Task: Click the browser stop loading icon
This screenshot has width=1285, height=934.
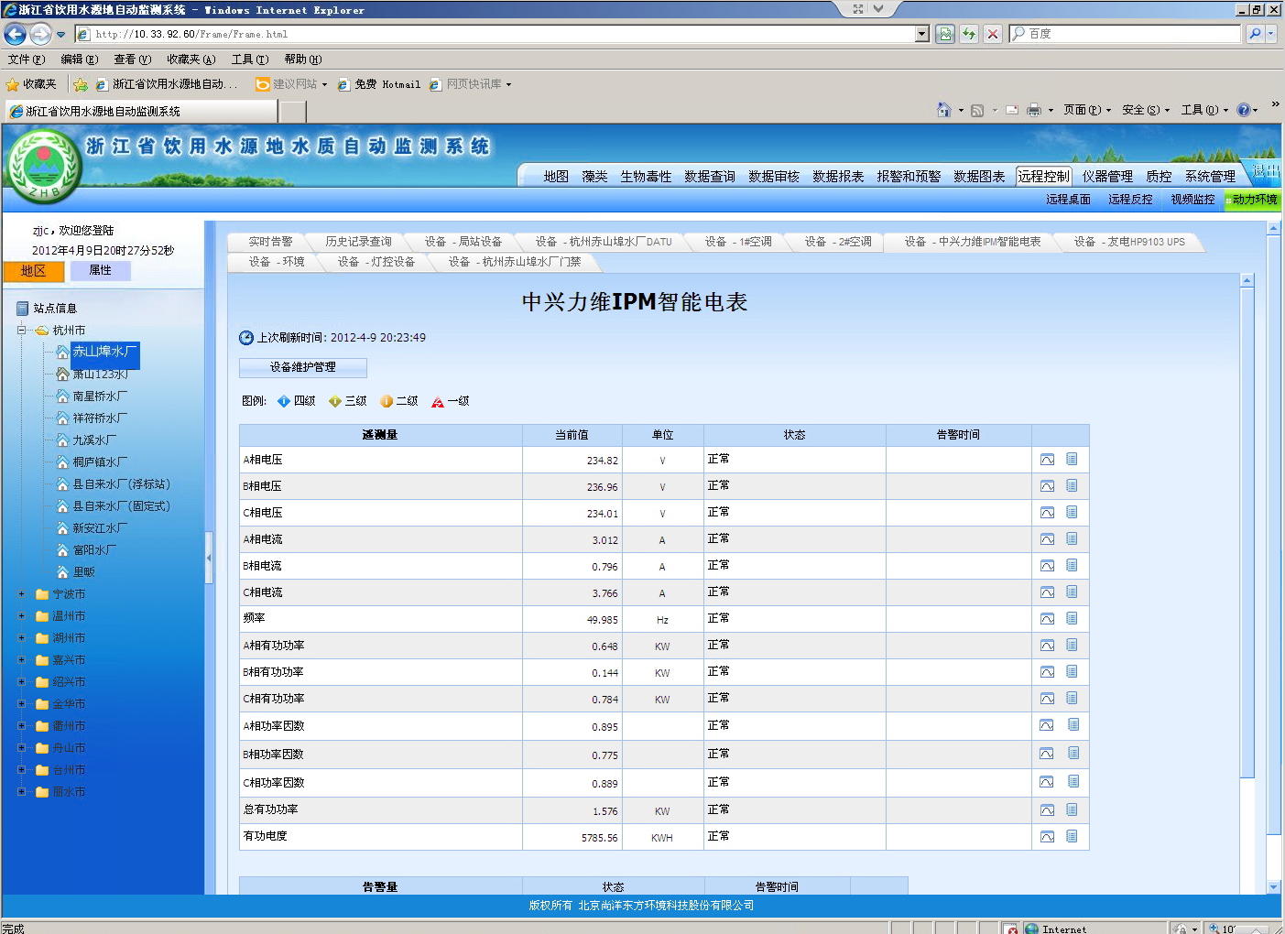Action: tap(993, 34)
